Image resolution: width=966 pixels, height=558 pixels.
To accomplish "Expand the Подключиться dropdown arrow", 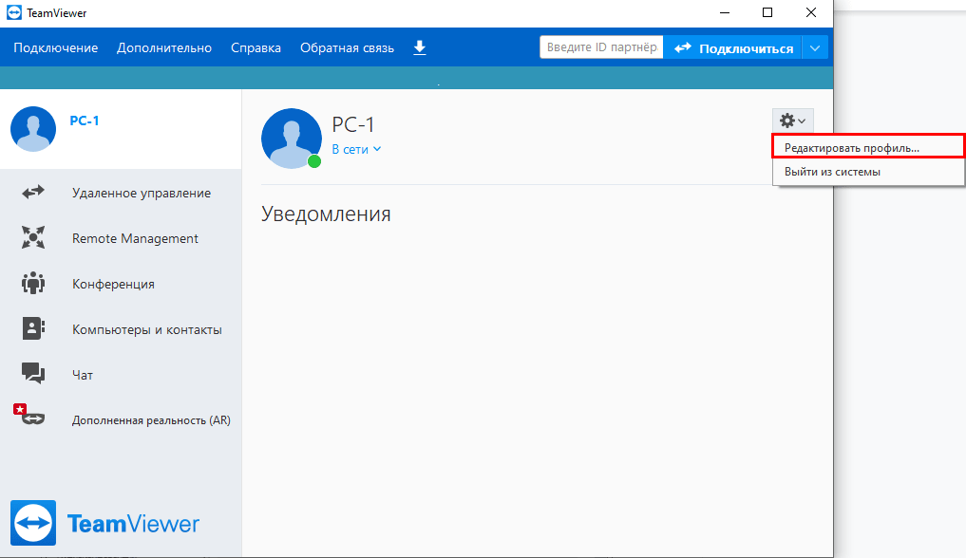I will coord(815,48).
